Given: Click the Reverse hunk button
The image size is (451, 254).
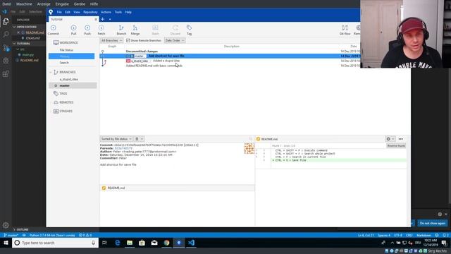Looking at the screenshot, I should (x=396, y=146).
